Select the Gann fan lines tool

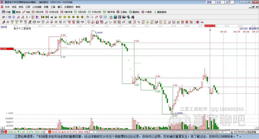[x=93, y=22]
